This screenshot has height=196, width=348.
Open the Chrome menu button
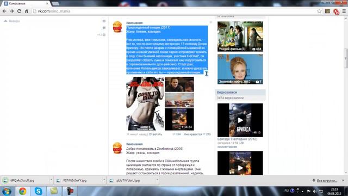344,11
